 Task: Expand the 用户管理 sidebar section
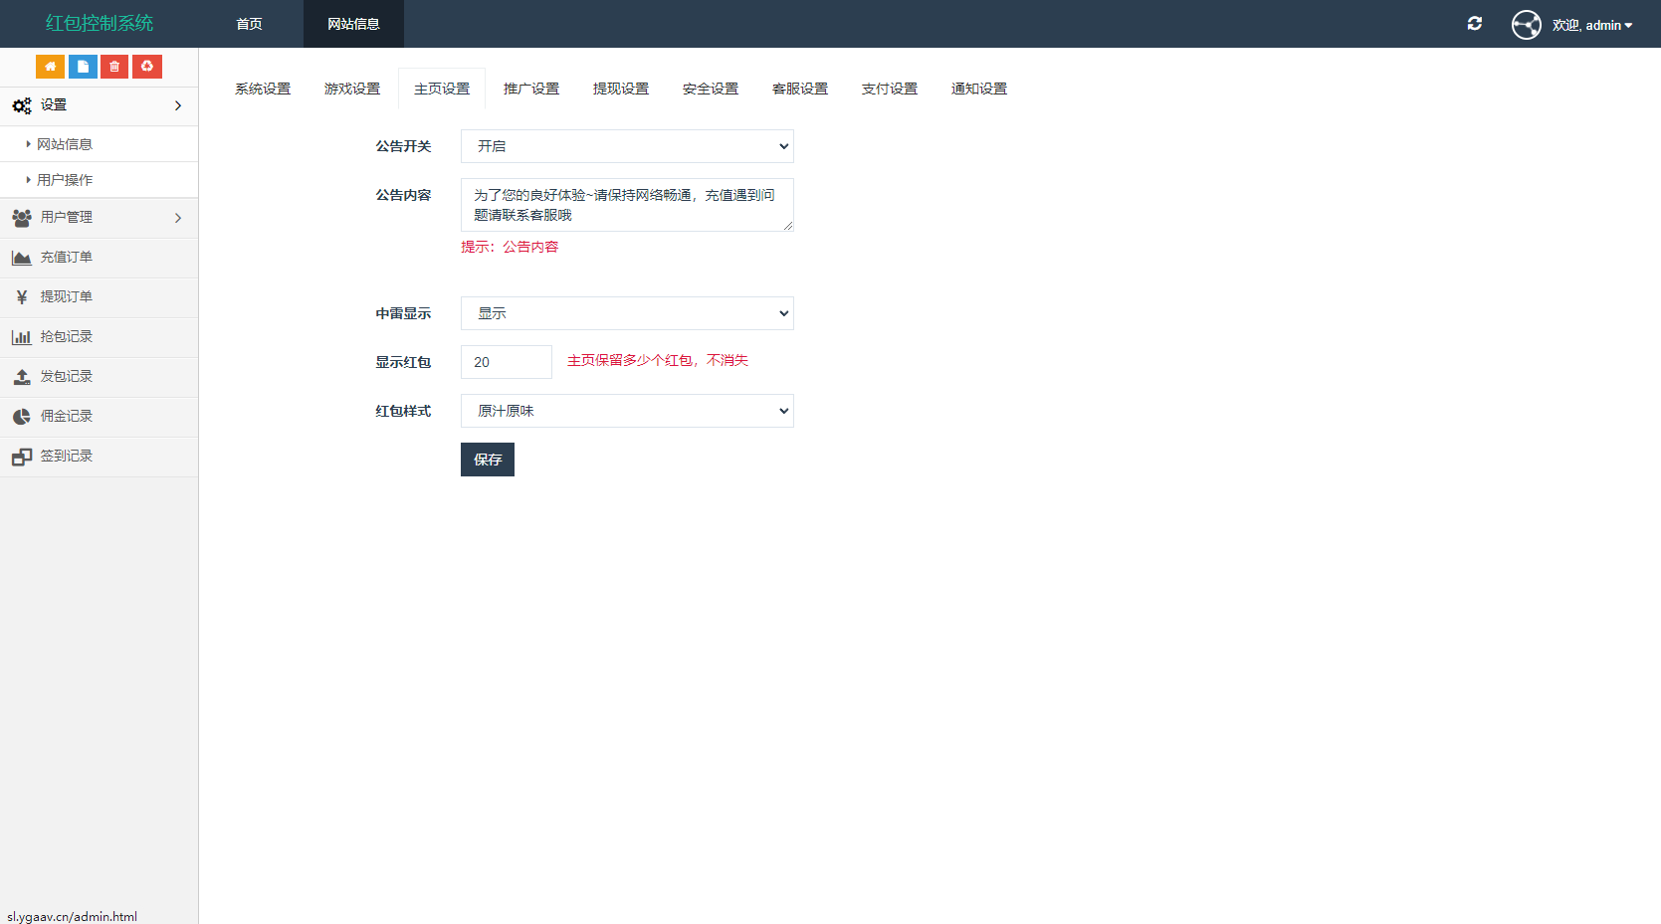coord(66,217)
